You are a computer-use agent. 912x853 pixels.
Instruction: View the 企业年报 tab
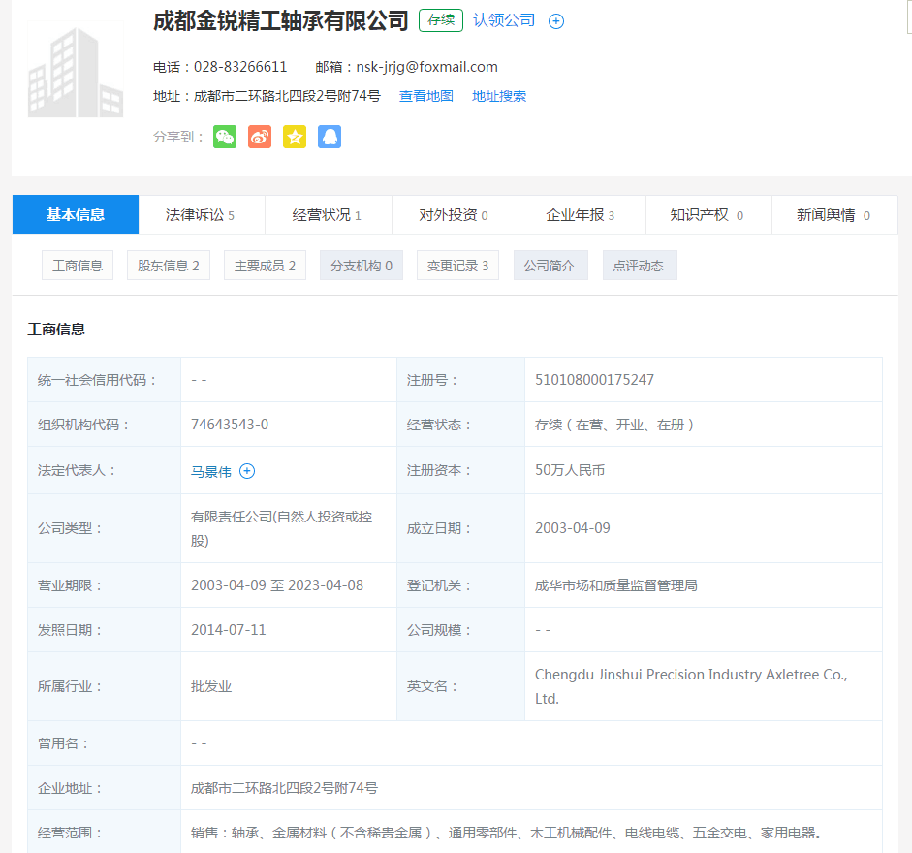tap(581, 215)
